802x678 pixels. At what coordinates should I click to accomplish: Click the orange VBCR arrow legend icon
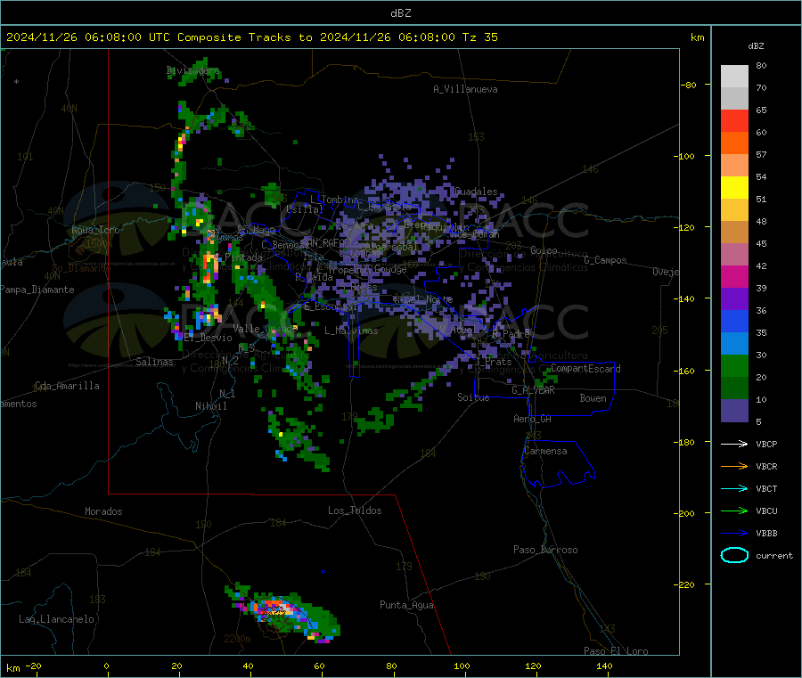(734, 466)
